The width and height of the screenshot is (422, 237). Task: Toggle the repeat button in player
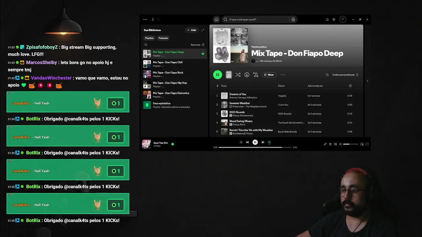[269, 142]
